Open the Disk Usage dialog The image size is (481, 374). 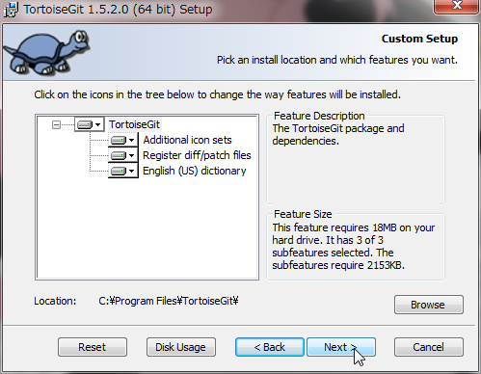coord(181,347)
